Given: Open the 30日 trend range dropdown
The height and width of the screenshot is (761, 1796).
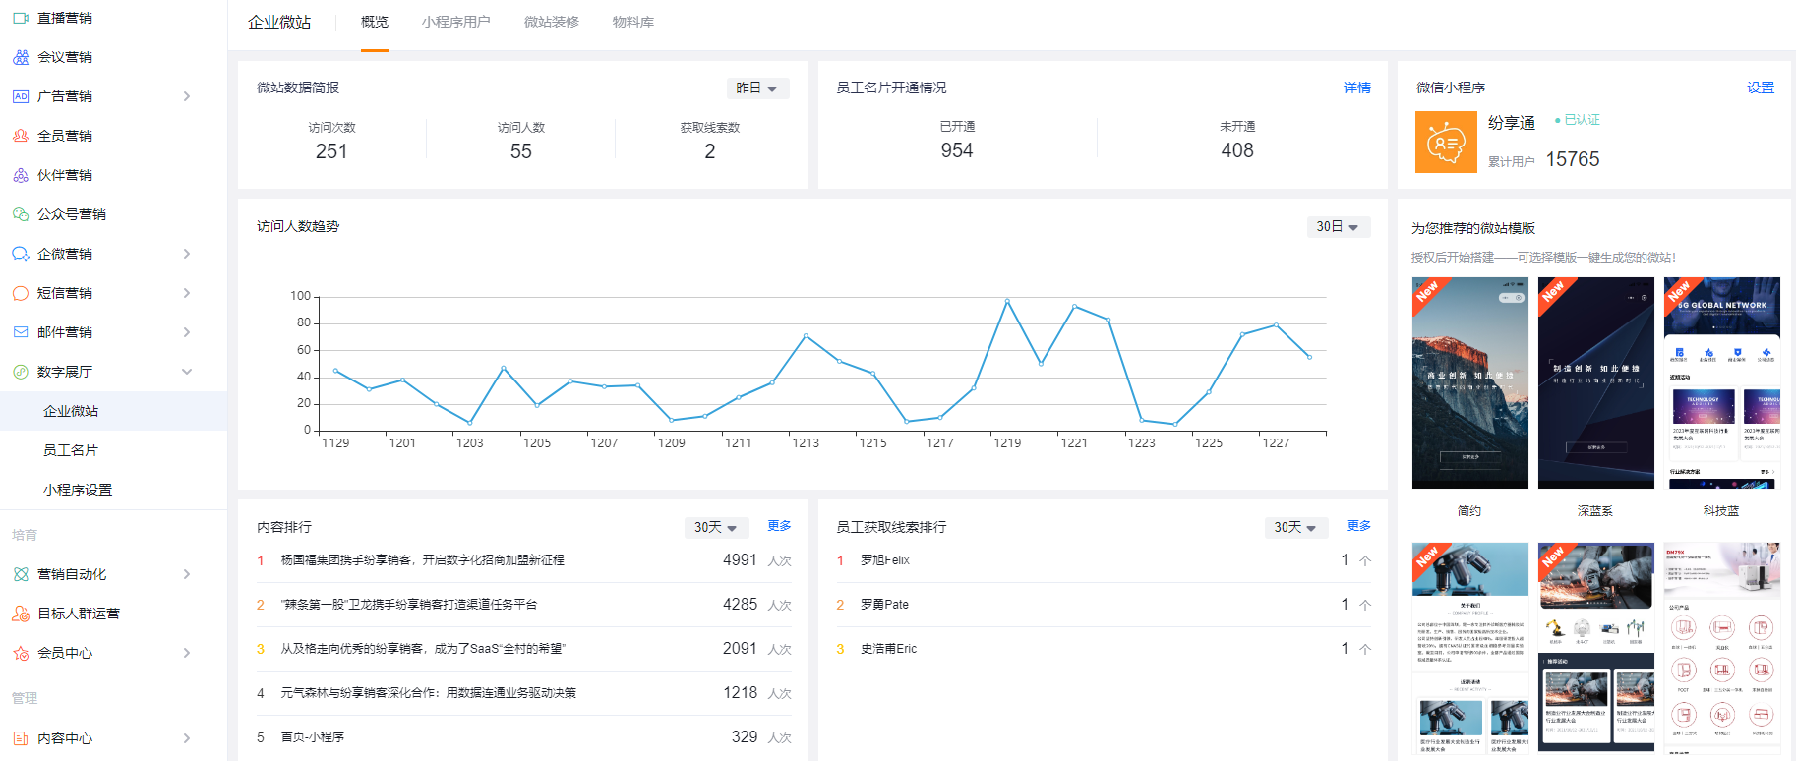Looking at the screenshot, I should (x=1339, y=227).
